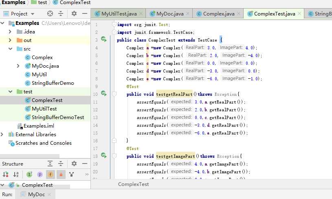
Task: Toggle show non-public members lock icon
Action: (61, 175)
